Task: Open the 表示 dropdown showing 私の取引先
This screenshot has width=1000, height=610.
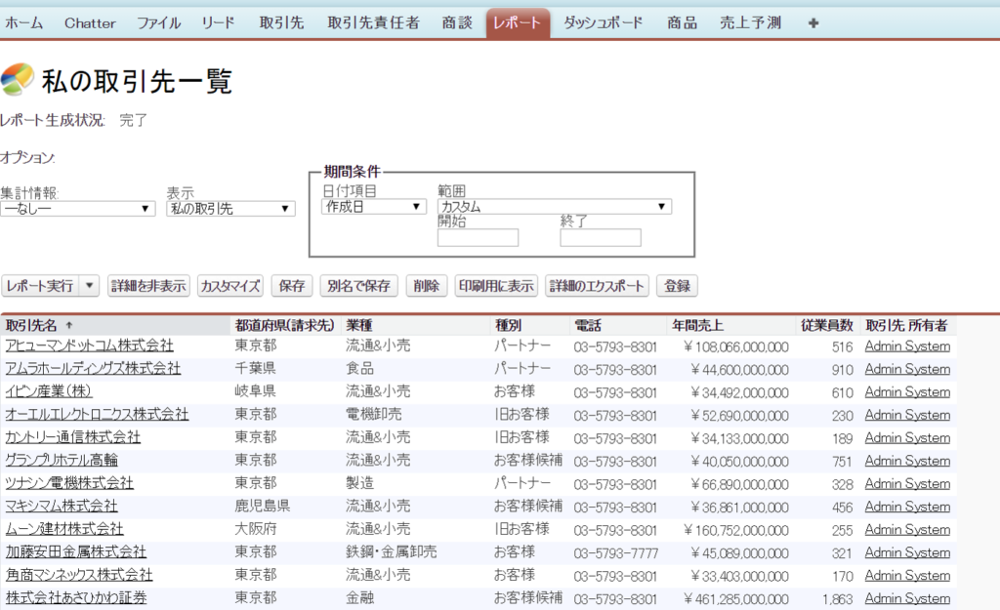Action: pyautogui.click(x=229, y=208)
